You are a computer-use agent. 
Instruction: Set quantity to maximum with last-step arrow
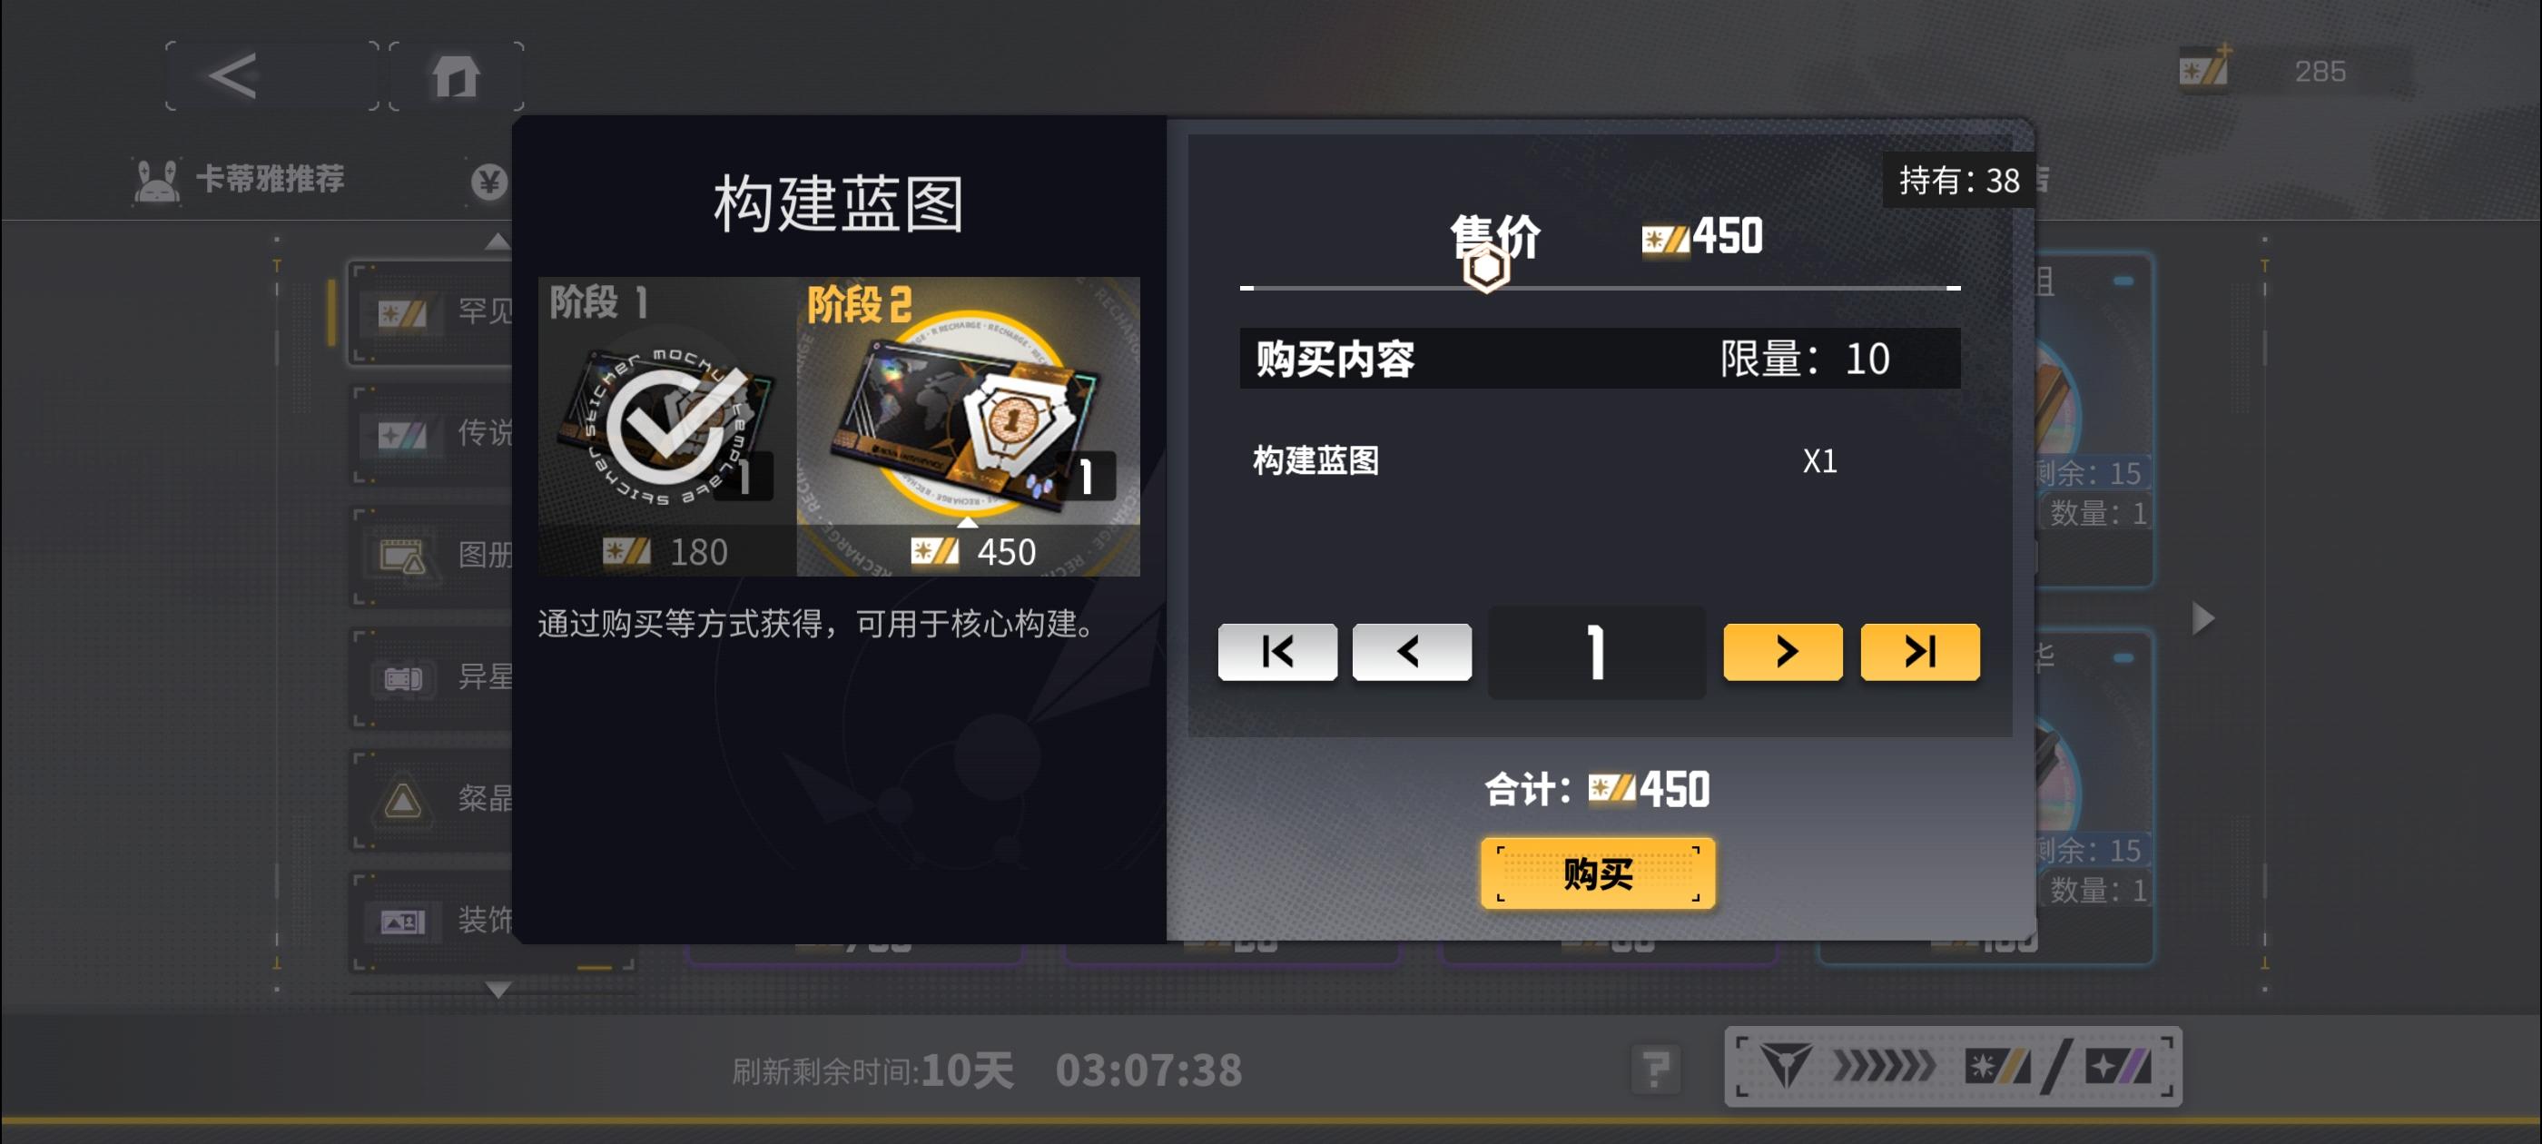tap(1919, 652)
